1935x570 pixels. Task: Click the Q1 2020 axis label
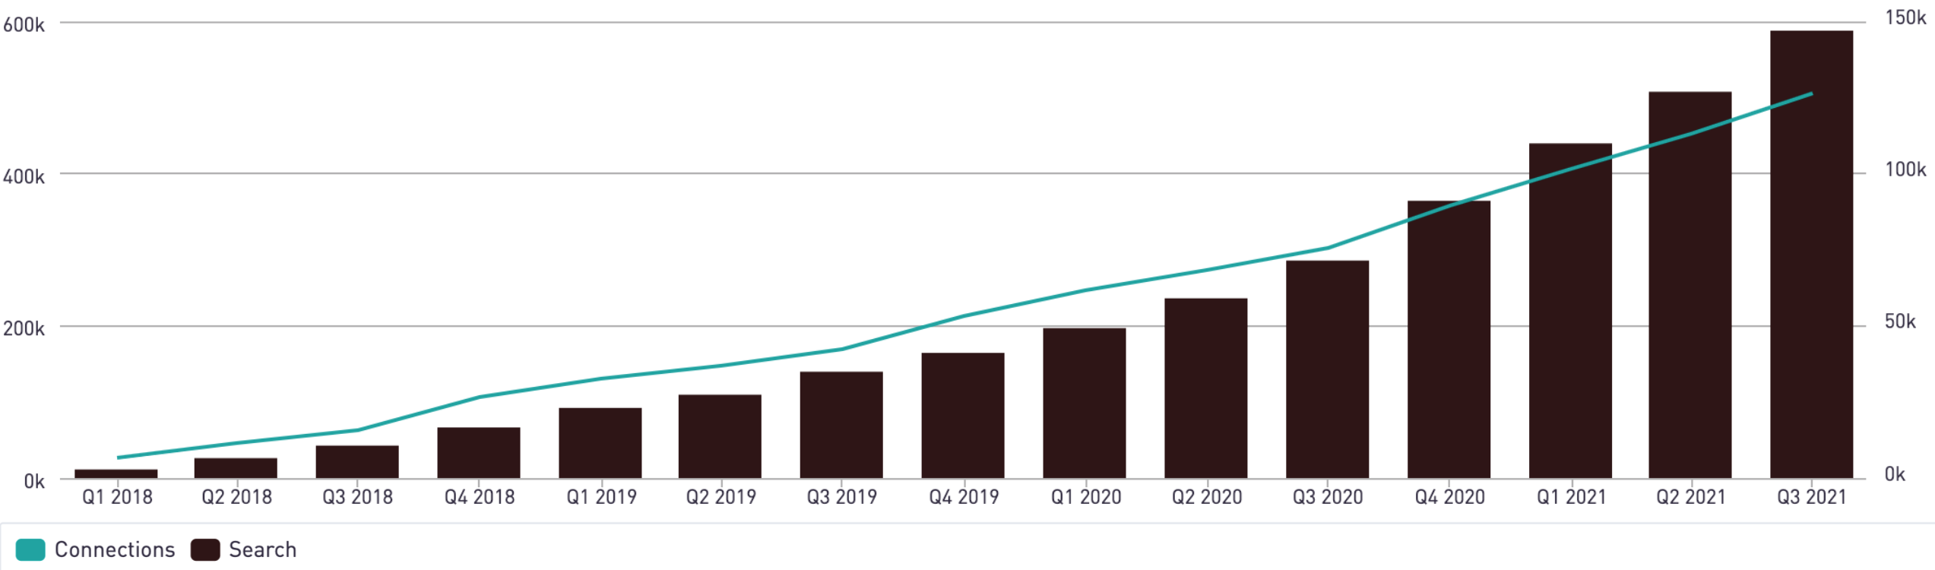coord(1086,497)
